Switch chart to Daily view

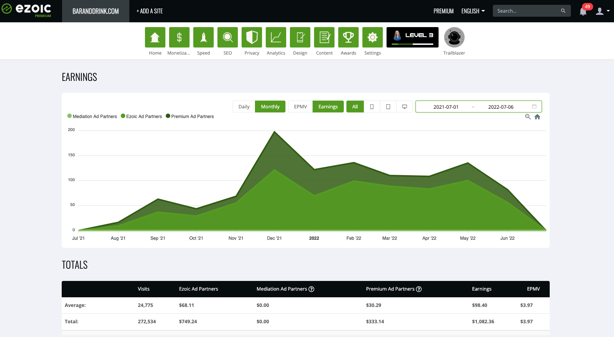(x=244, y=107)
